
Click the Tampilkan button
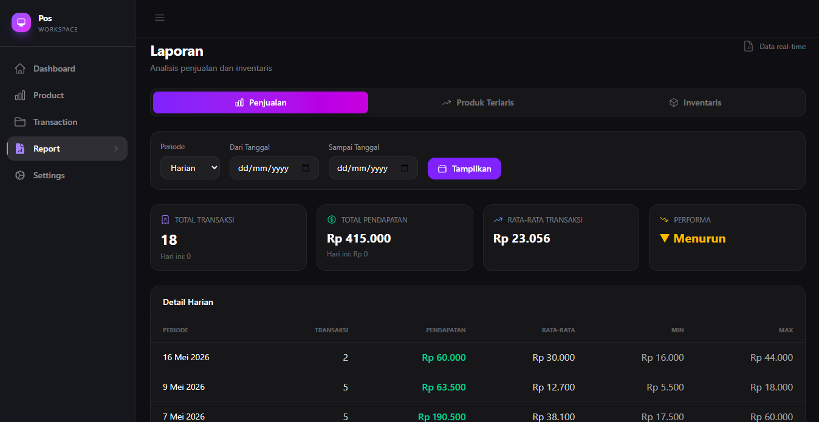(464, 169)
